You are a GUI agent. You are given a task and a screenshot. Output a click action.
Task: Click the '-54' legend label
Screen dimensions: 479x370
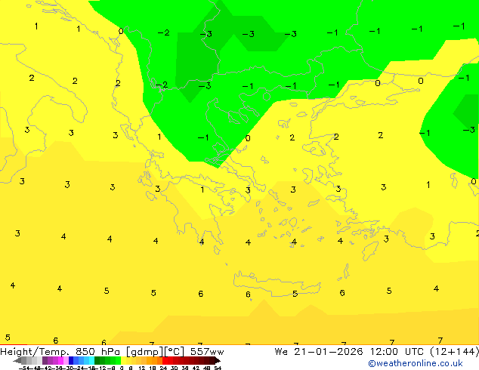point(24,368)
